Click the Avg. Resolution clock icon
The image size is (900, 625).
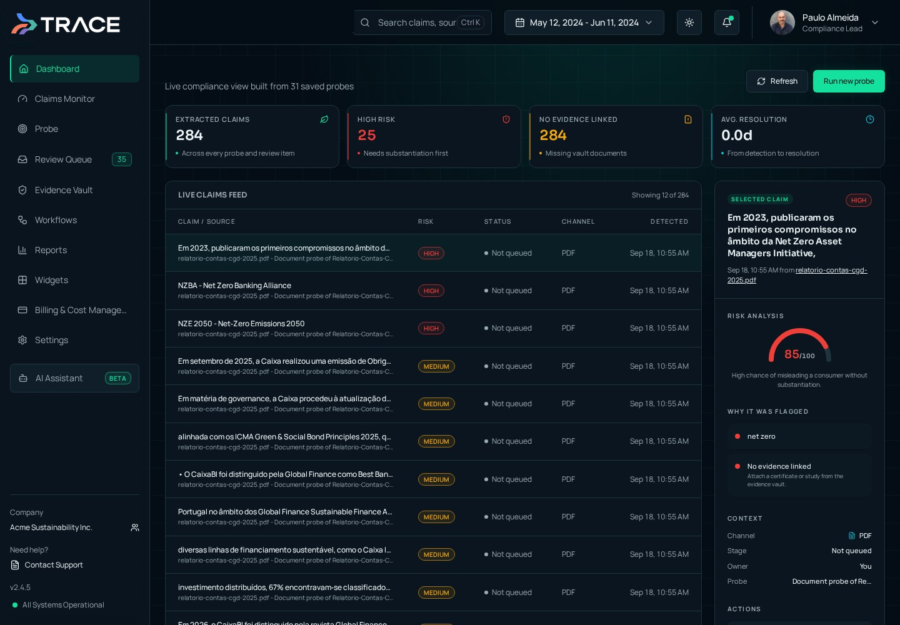(870, 119)
